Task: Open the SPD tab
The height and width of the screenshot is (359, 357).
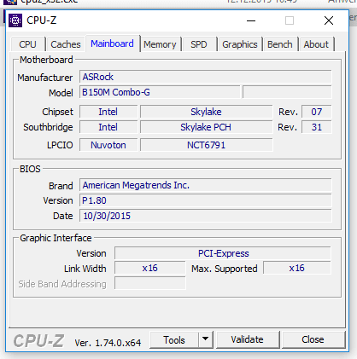Action: tap(199, 44)
